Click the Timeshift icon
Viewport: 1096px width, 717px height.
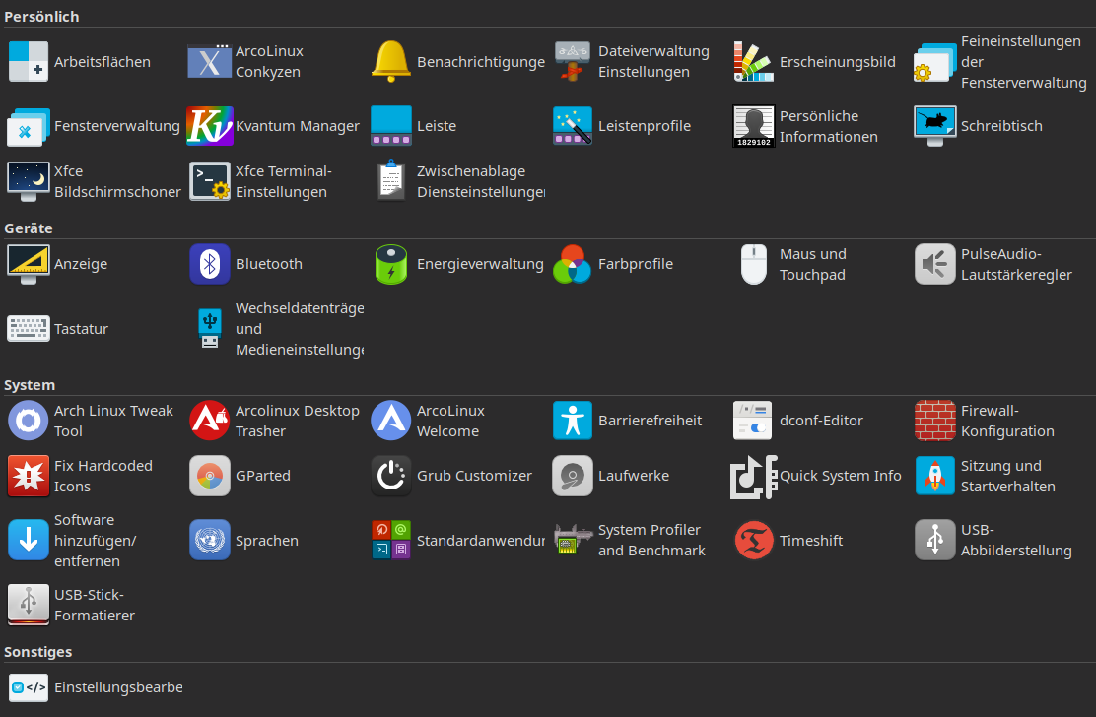pyautogui.click(x=754, y=541)
